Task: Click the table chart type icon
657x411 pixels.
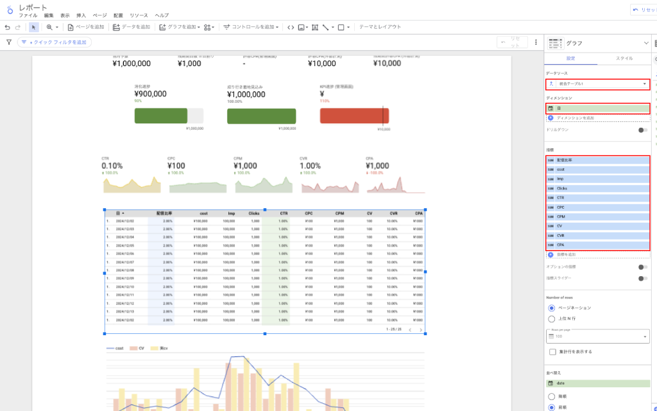Action: coord(555,43)
